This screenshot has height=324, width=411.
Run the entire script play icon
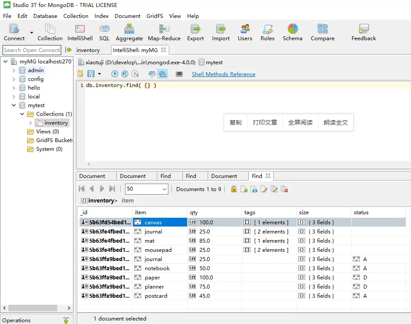[x=115, y=74]
